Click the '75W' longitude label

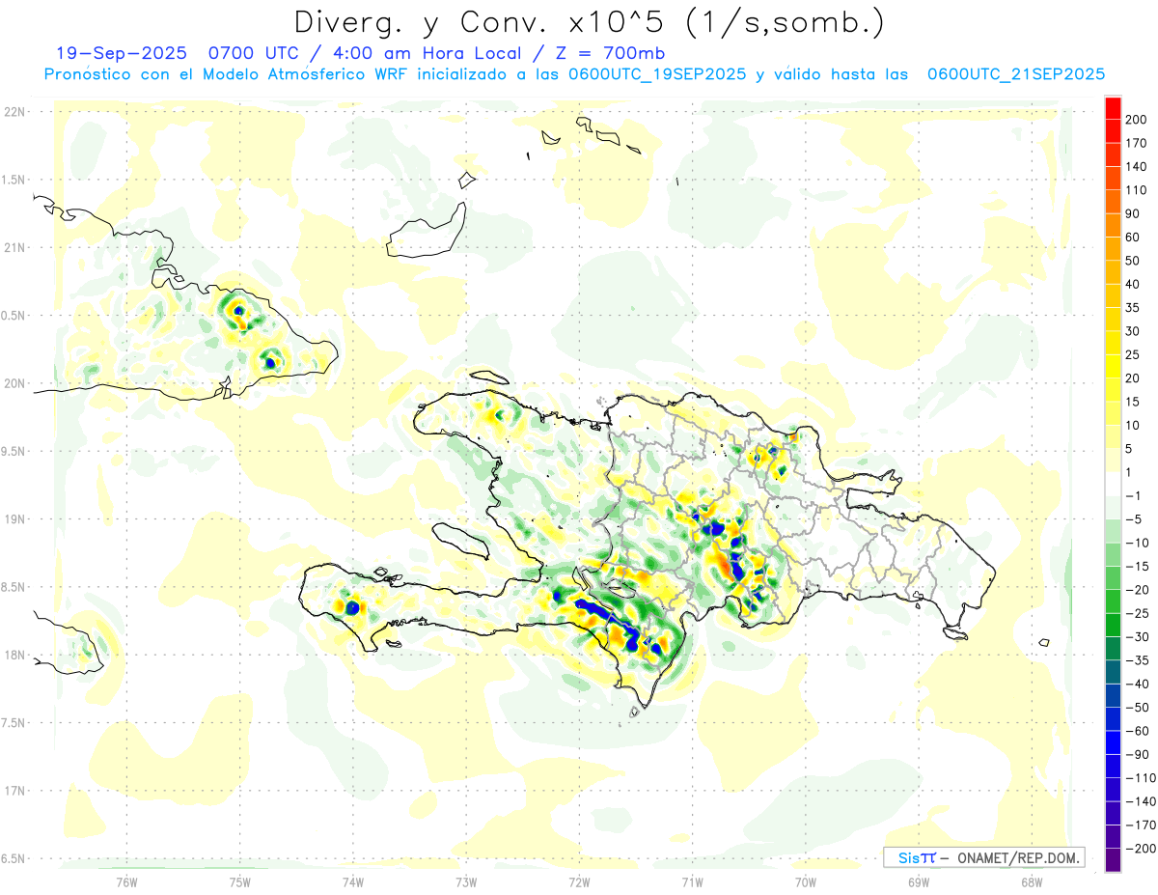[x=240, y=881]
